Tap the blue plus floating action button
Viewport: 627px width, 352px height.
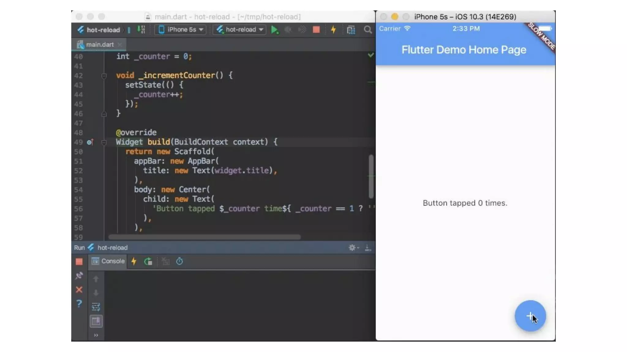tap(530, 316)
